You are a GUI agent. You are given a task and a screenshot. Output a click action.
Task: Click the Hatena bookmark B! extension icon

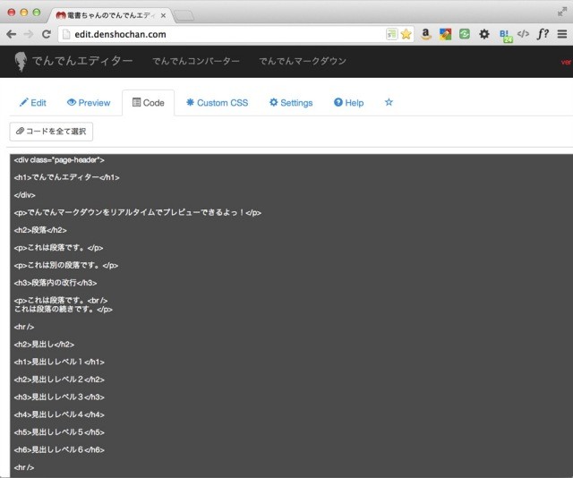coord(506,36)
